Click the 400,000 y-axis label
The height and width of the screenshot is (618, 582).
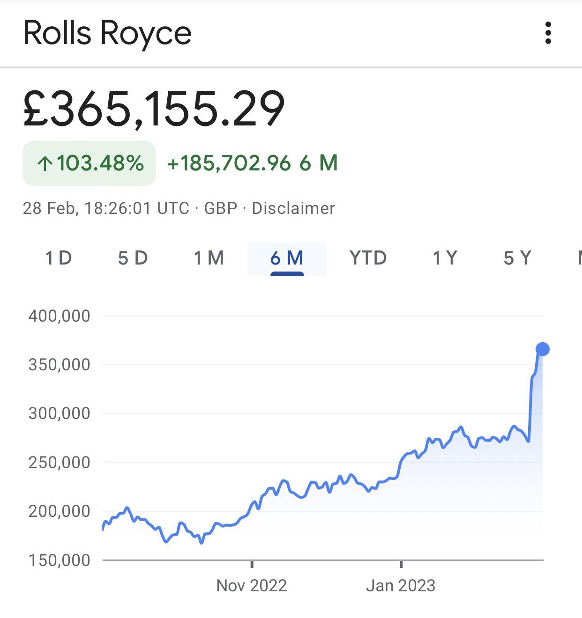tap(59, 316)
